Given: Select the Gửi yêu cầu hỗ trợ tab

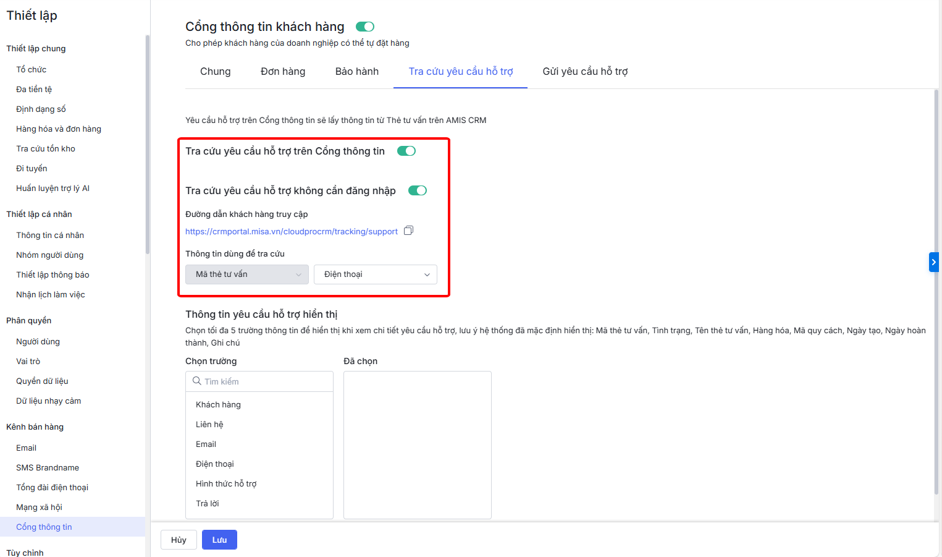Looking at the screenshot, I should (x=585, y=72).
